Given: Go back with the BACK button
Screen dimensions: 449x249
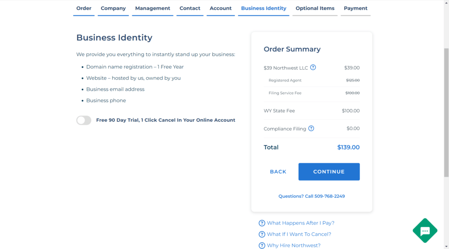Looking at the screenshot, I should coord(278,172).
